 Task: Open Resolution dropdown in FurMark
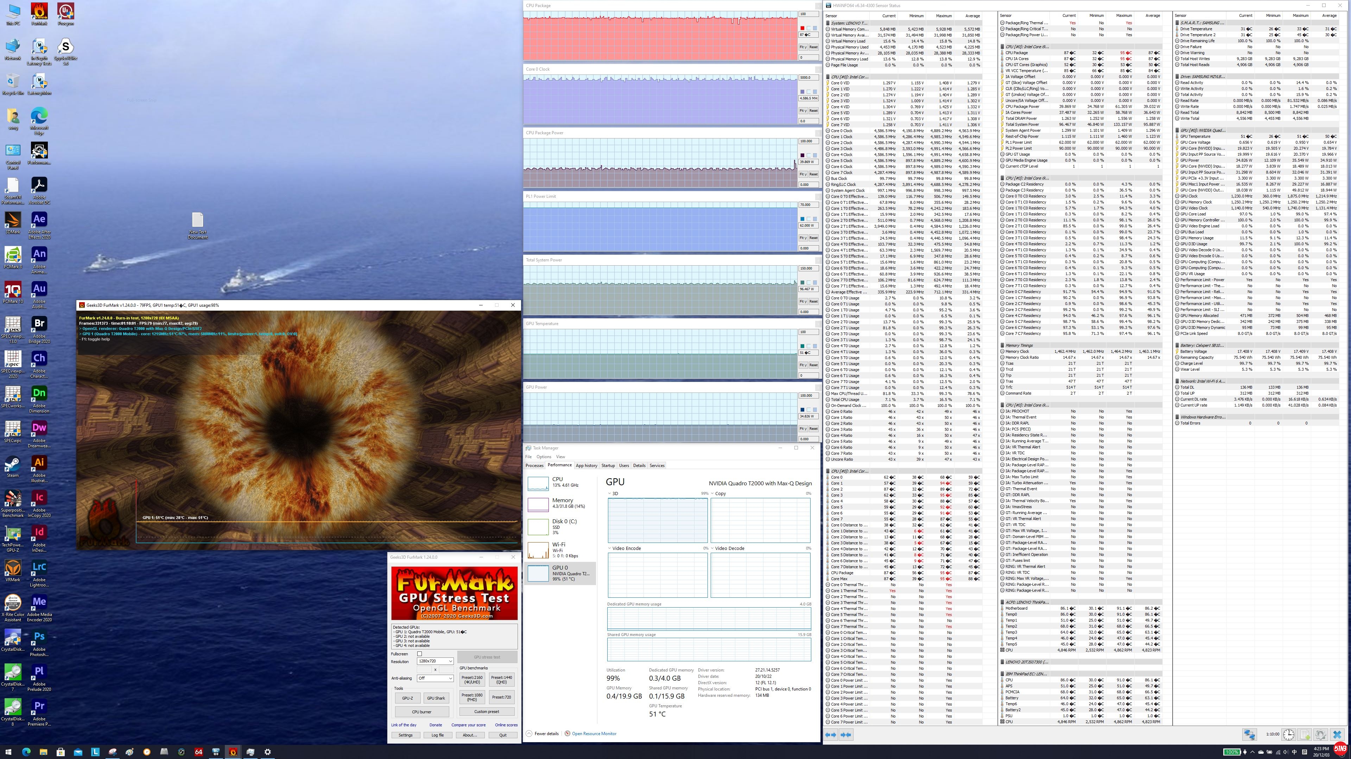click(x=435, y=661)
